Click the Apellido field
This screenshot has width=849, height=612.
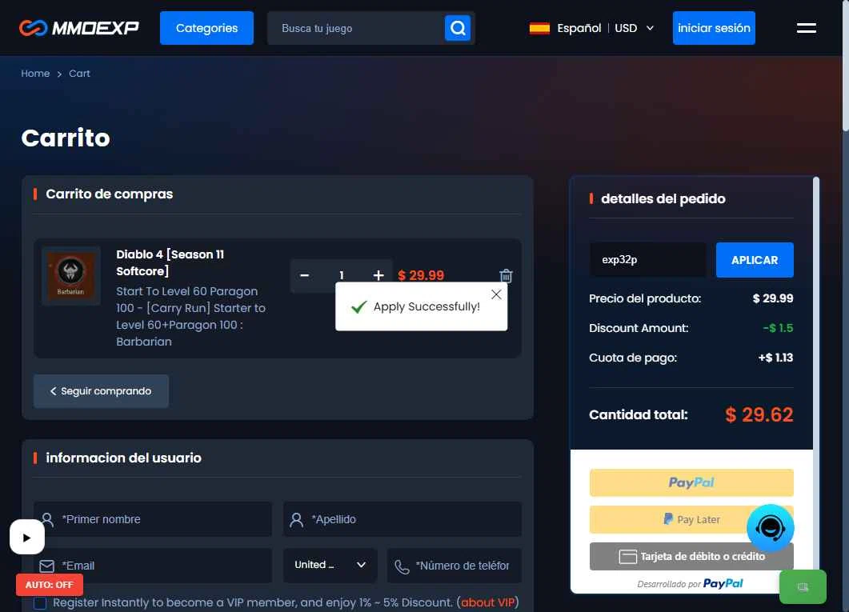[402, 519]
